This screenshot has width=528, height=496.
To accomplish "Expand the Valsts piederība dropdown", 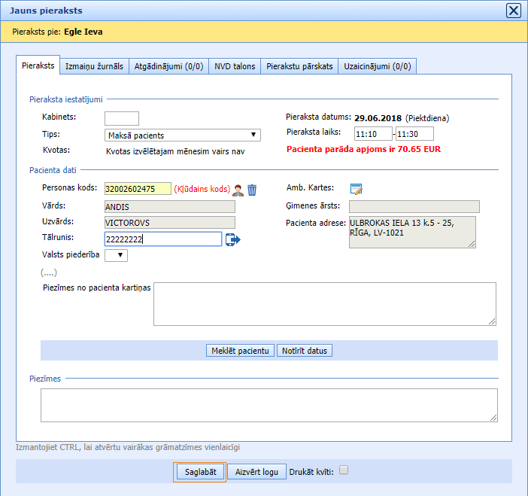I will 116,256.
